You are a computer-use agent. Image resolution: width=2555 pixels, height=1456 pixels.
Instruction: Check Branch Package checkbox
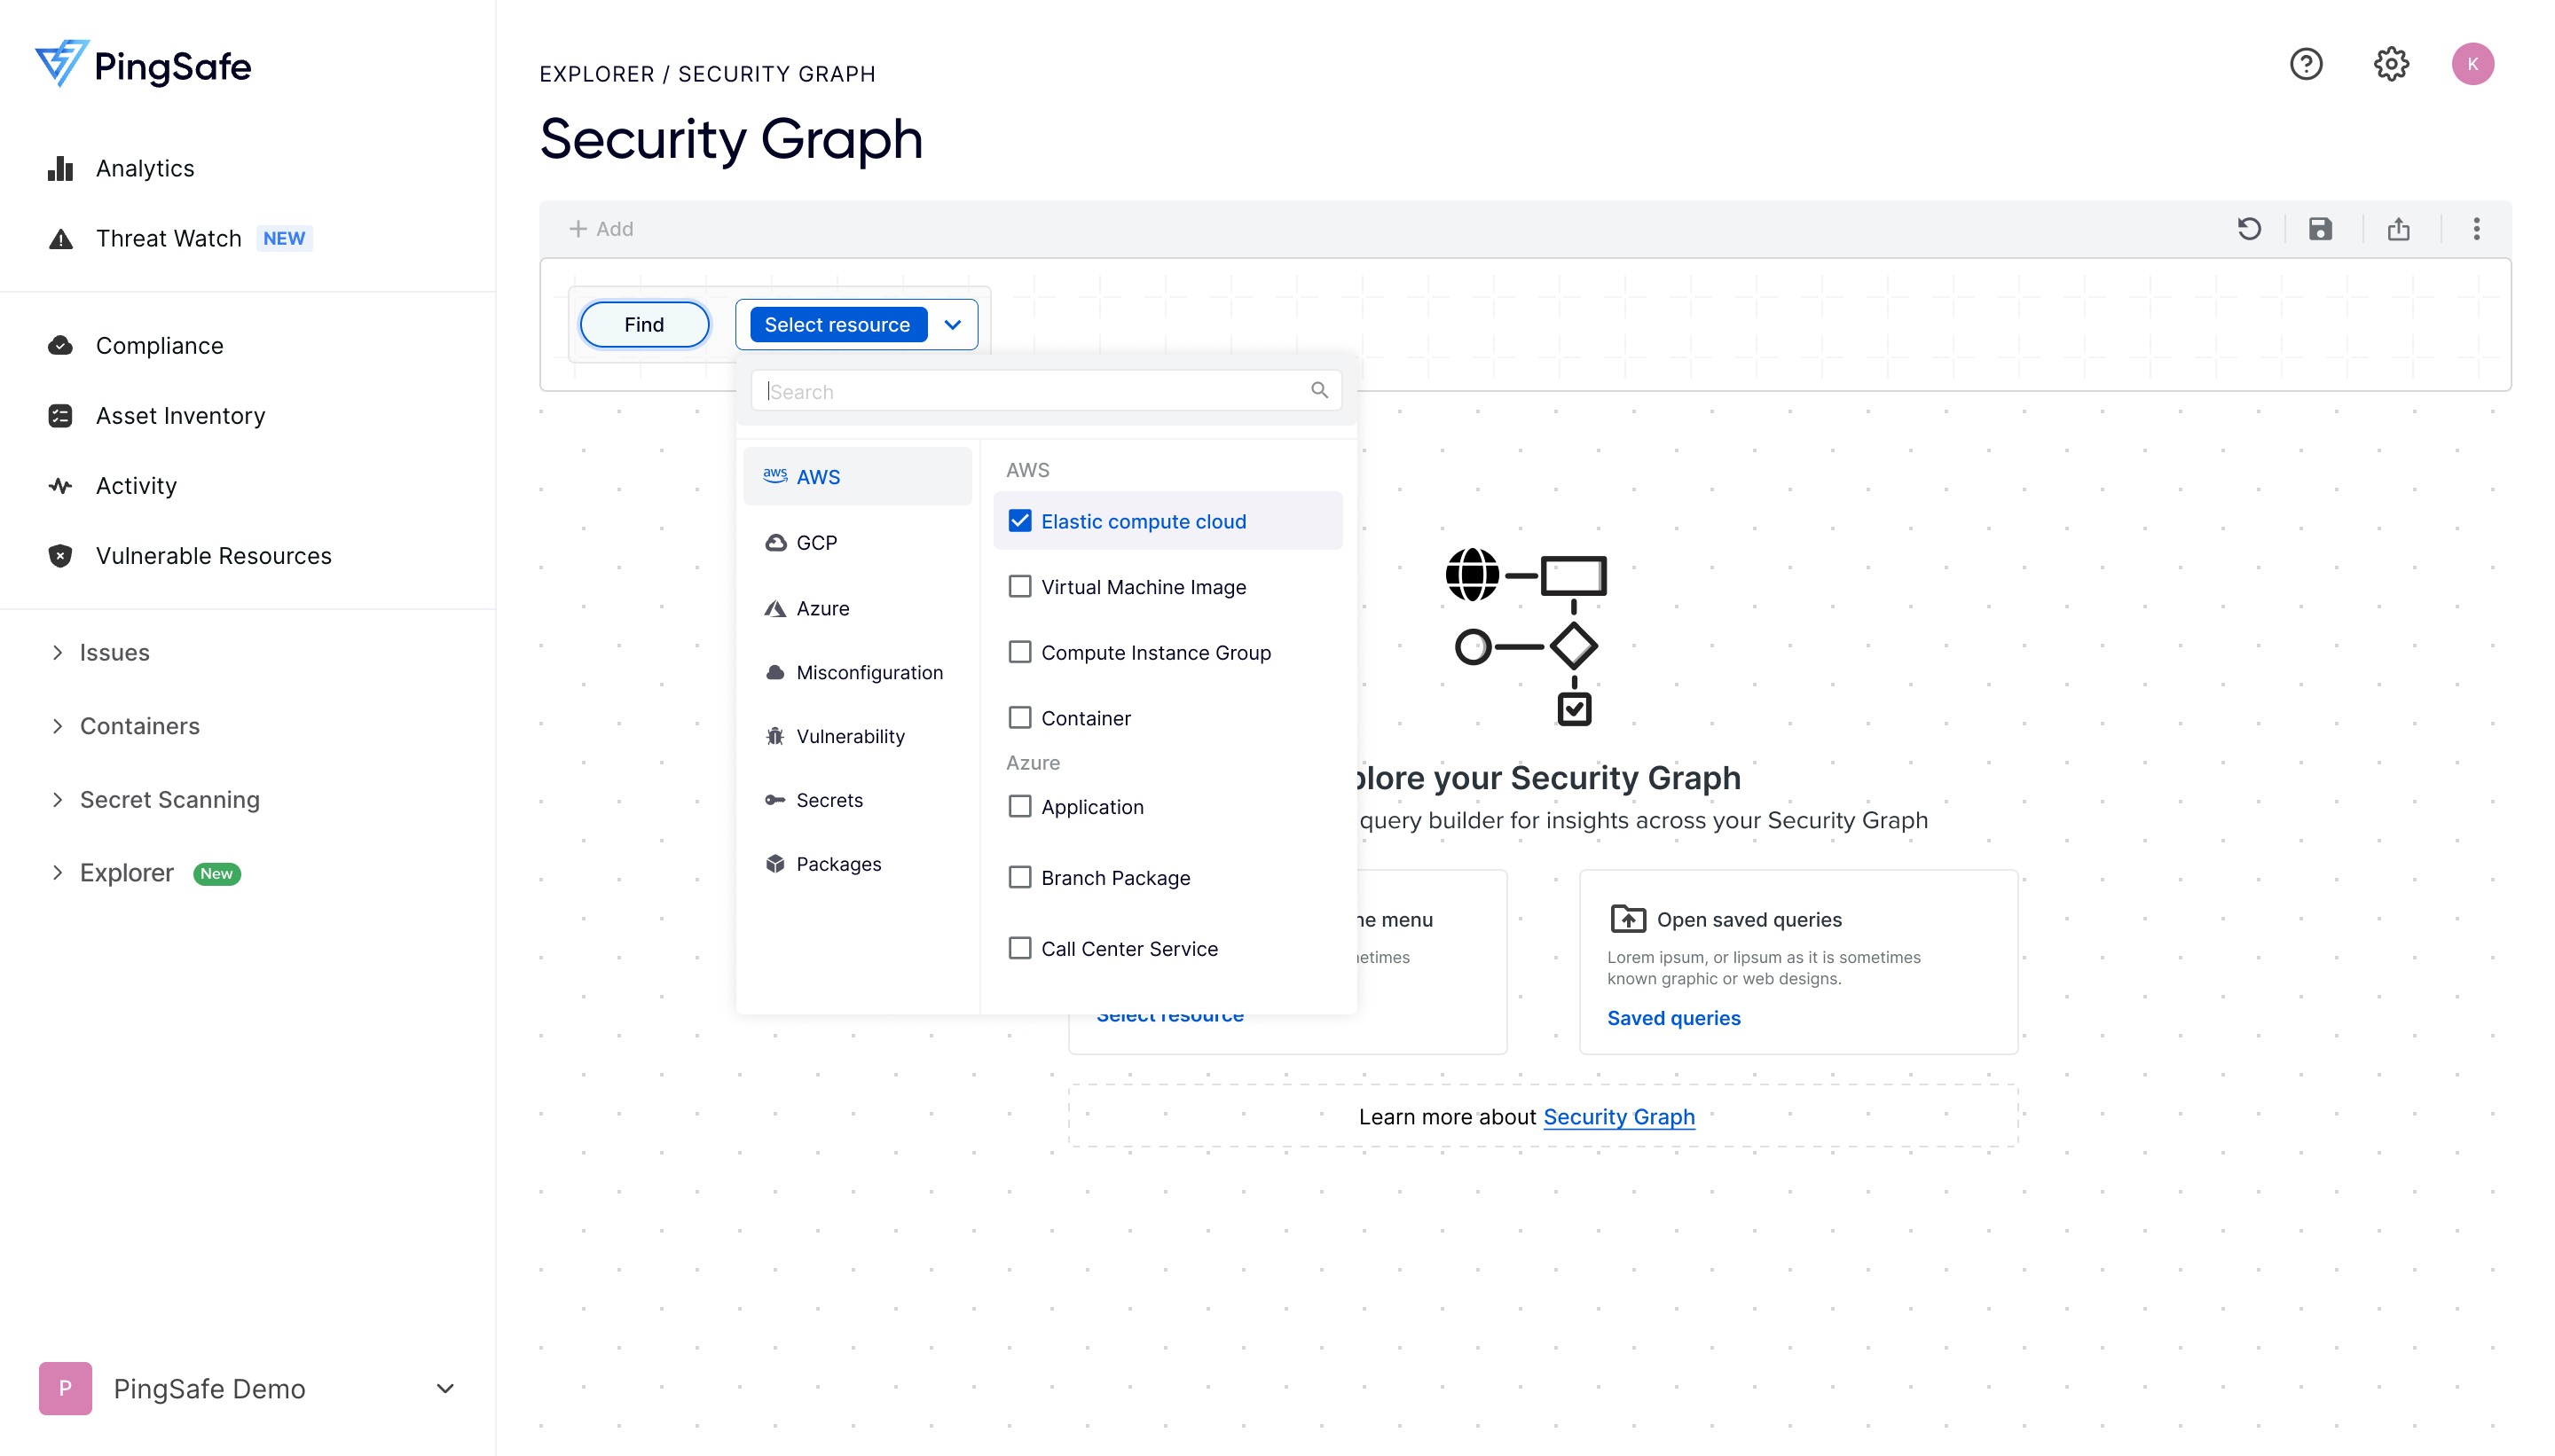coord(1018,877)
